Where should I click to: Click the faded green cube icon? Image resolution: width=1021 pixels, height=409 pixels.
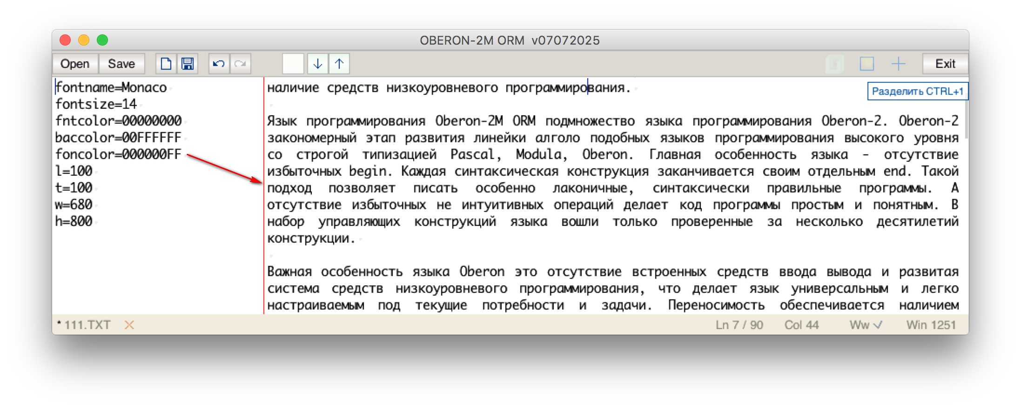coord(835,64)
